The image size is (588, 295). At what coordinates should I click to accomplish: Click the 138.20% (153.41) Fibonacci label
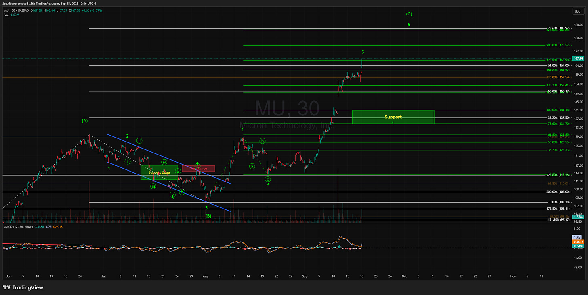point(558,85)
